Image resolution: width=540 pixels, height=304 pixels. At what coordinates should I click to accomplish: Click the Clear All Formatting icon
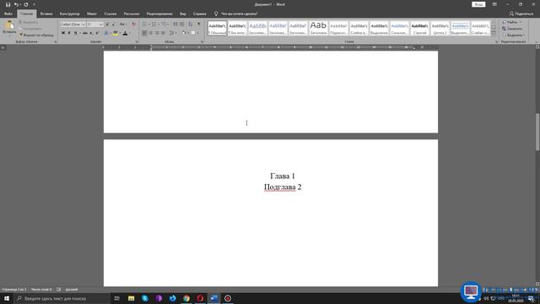coord(133,24)
